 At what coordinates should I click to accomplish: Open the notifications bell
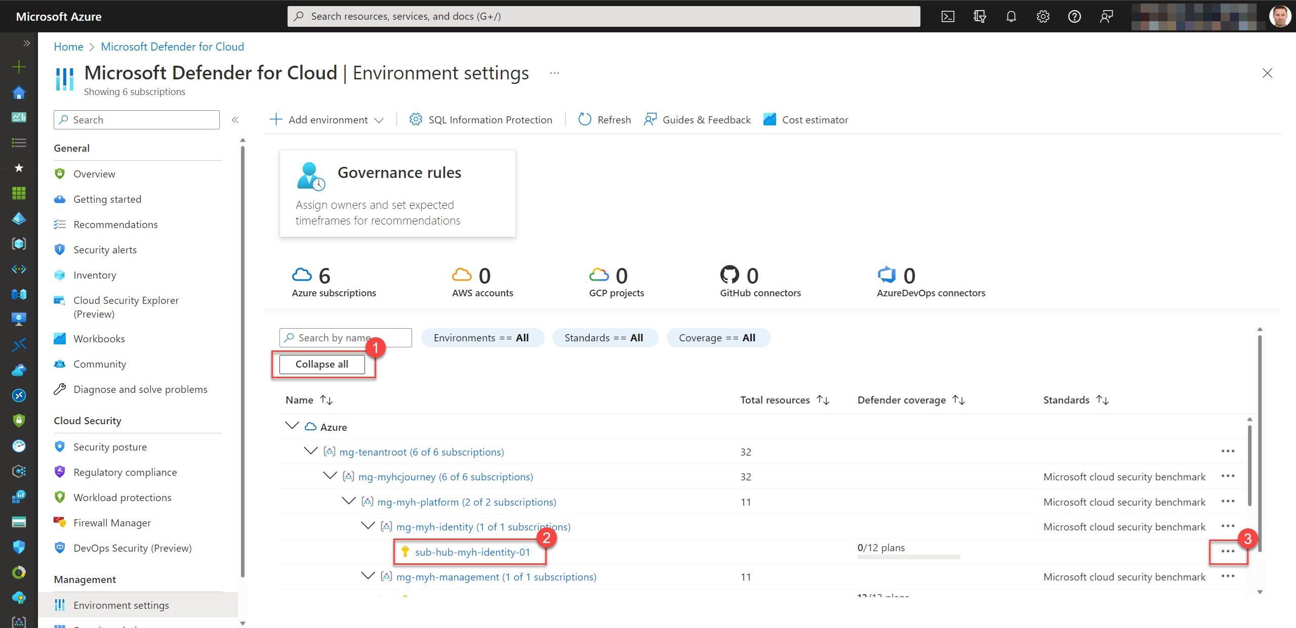(x=1011, y=16)
